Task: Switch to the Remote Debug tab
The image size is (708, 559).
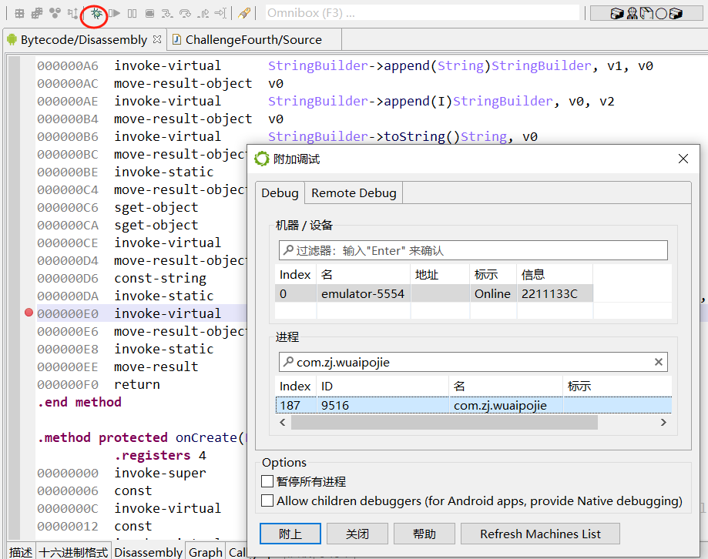Action: point(354,193)
